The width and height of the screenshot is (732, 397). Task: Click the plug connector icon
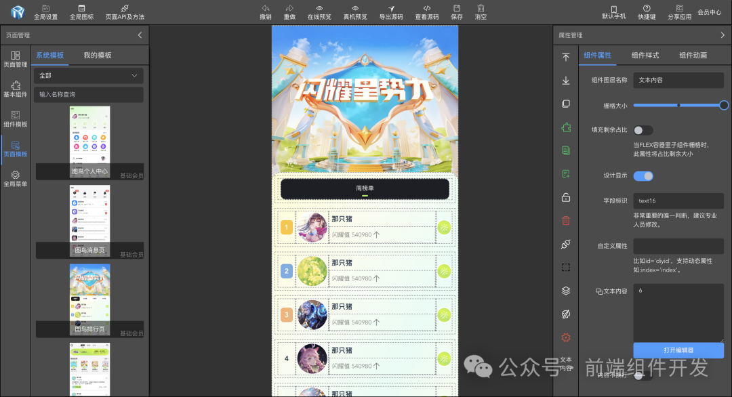tap(566, 244)
